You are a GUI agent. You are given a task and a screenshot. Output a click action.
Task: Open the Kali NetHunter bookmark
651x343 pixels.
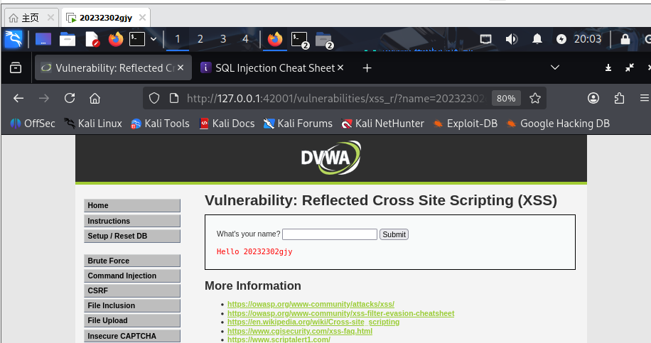[x=382, y=124]
